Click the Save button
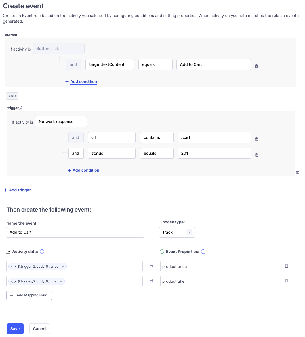Viewport: 305px width, 337px height. tap(15, 328)
